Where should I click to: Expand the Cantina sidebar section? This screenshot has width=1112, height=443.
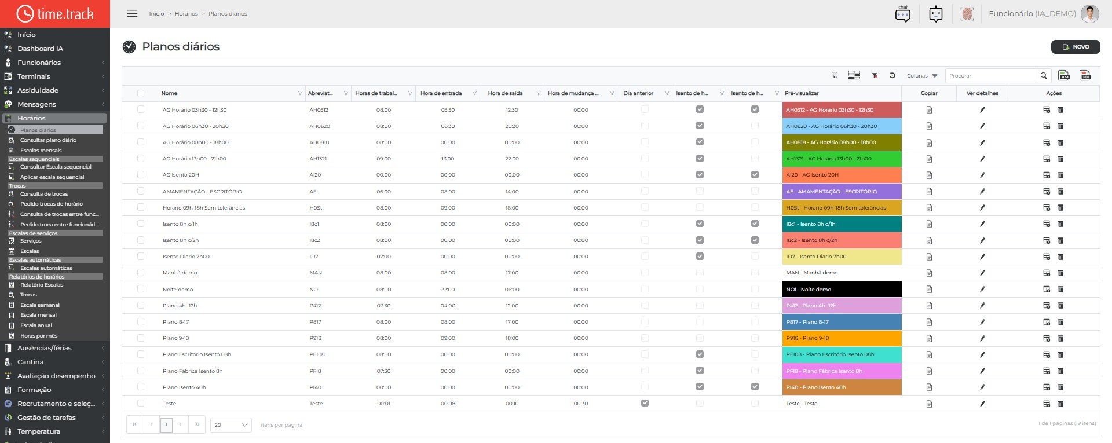pyautogui.click(x=55, y=362)
